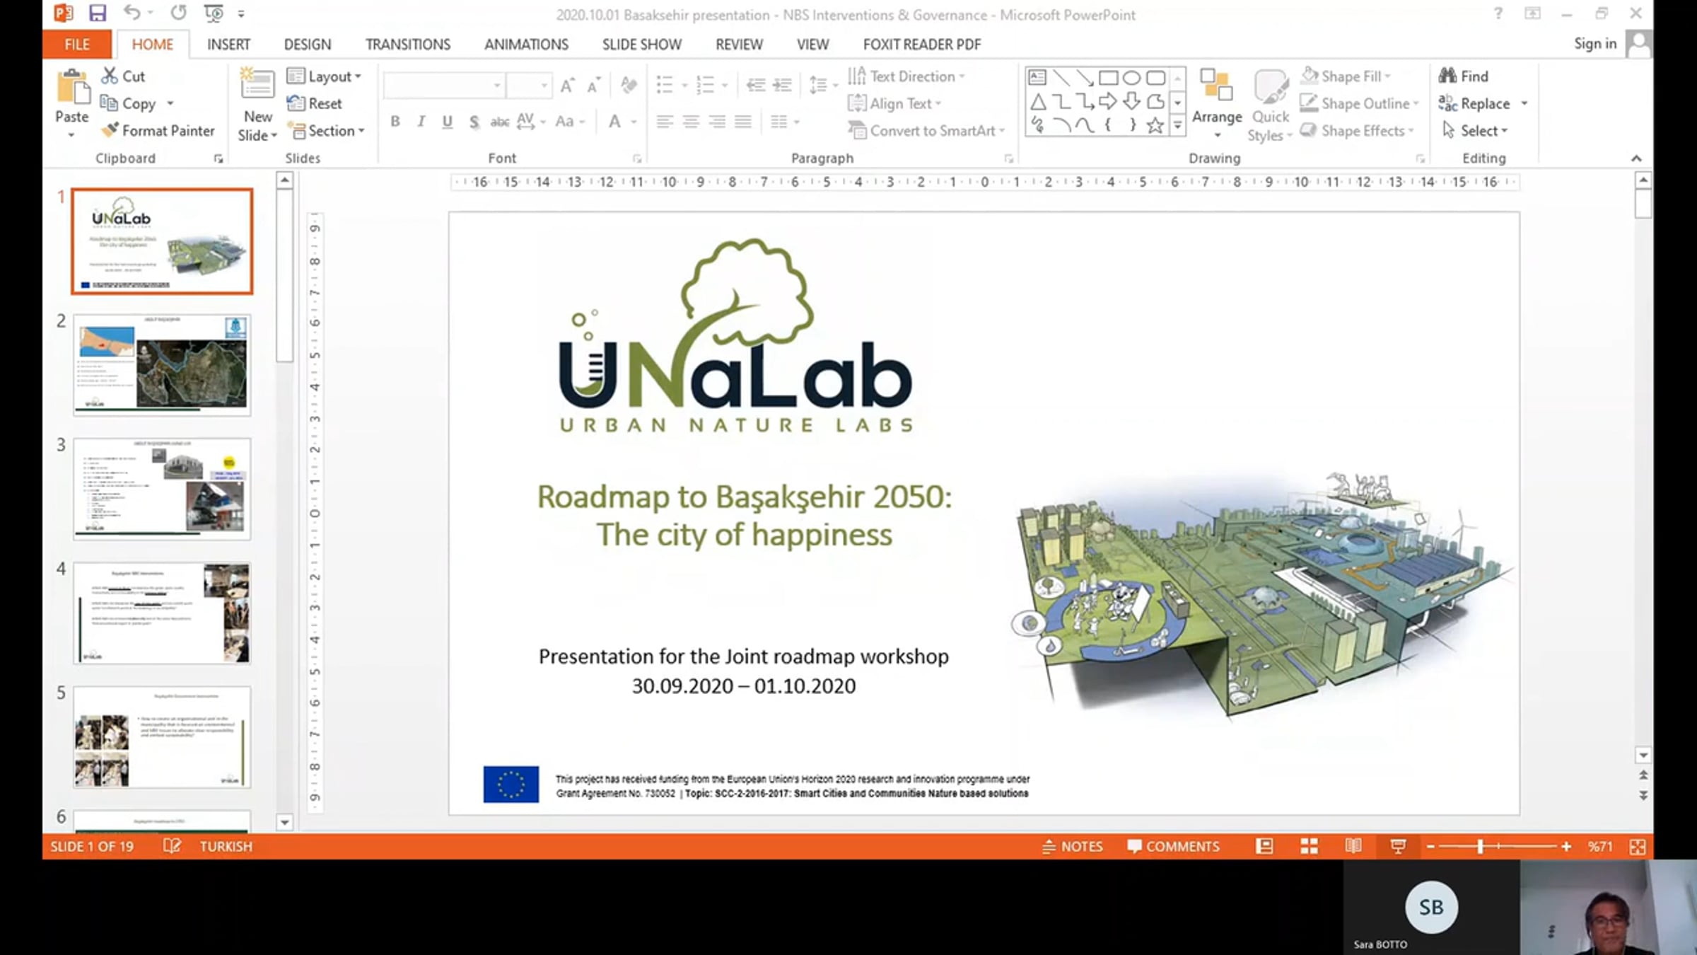
Task: Open Find in the Editing group
Action: point(1464,76)
